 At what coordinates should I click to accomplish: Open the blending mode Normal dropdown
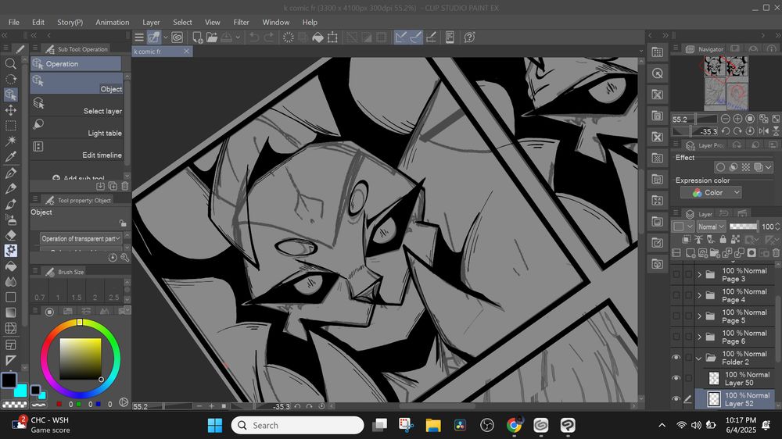[711, 227]
